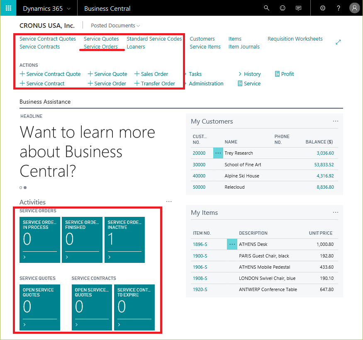Expand the Dynamics 365 dropdown

[x=69, y=9]
